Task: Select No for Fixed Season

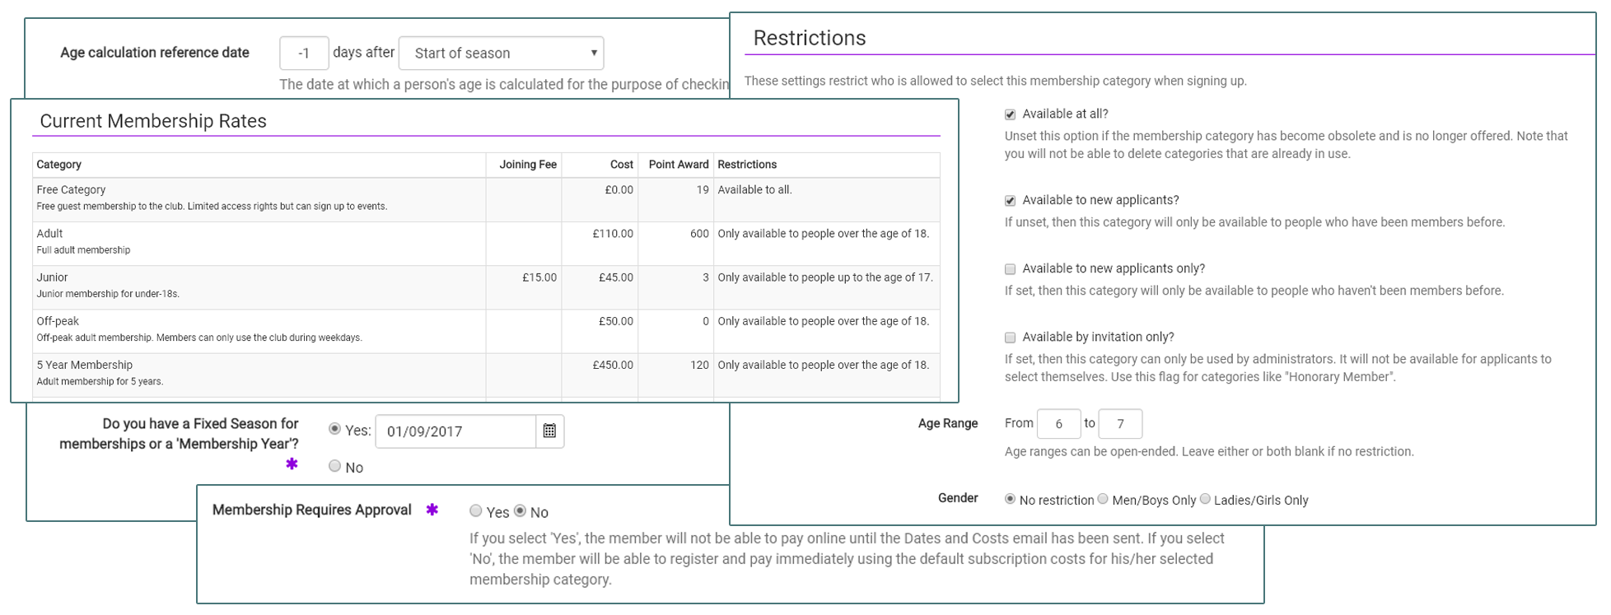Action: [x=334, y=466]
